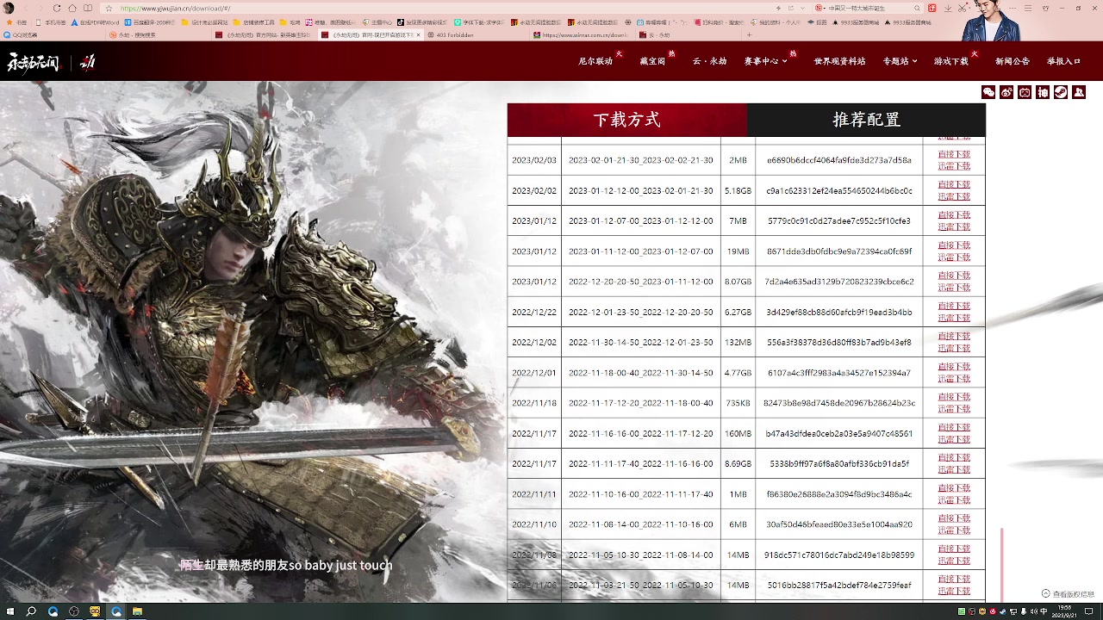The width and height of the screenshot is (1103, 620).
Task: Click 直接下载 for the 2023/02/03 patch
Action: pos(954,154)
